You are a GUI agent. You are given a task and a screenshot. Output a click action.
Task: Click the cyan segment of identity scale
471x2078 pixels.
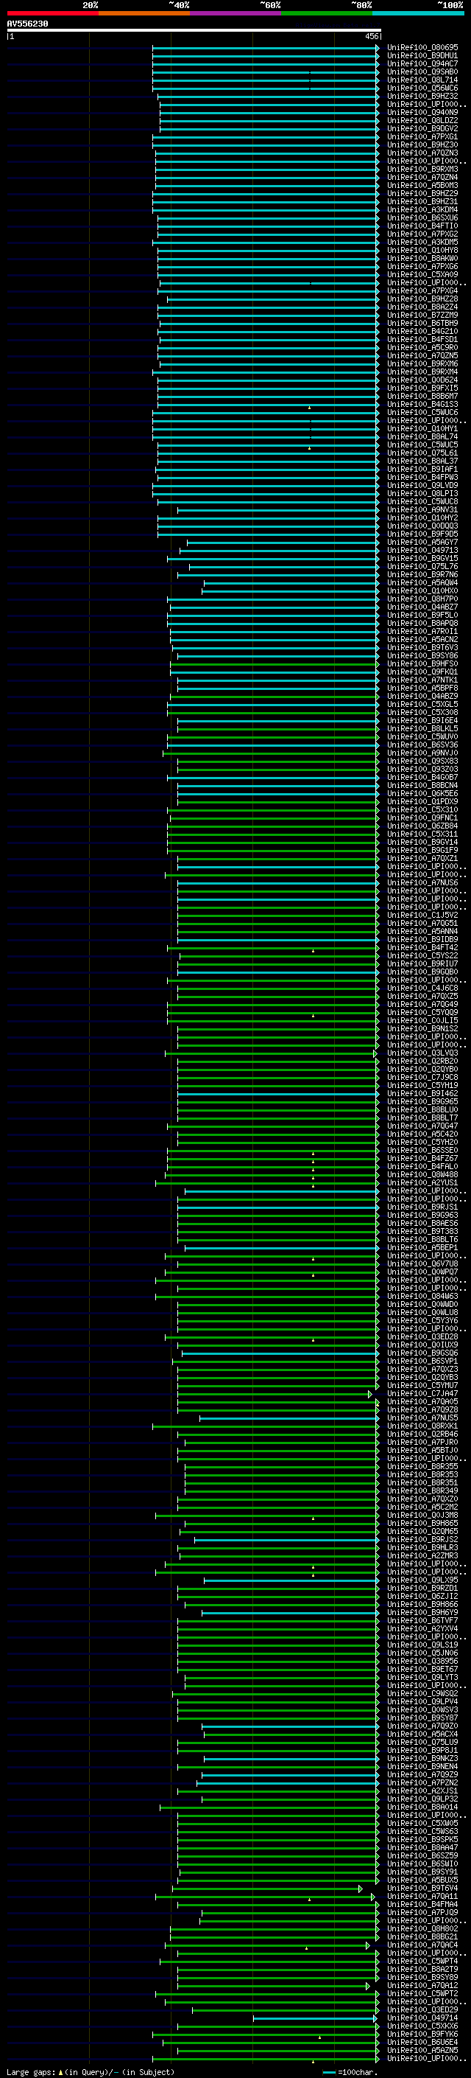coord(418,14)
